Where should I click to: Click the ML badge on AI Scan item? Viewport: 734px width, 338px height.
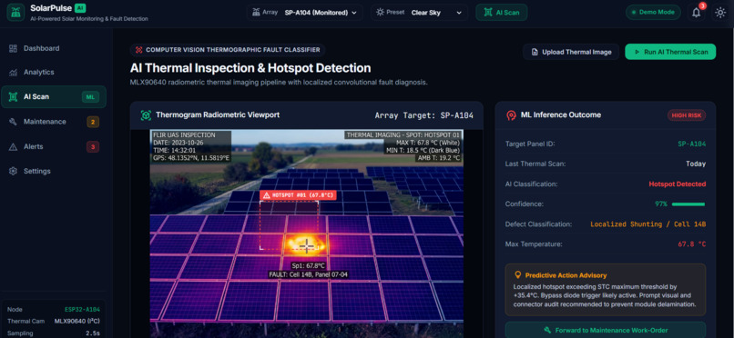click(90, 97)
